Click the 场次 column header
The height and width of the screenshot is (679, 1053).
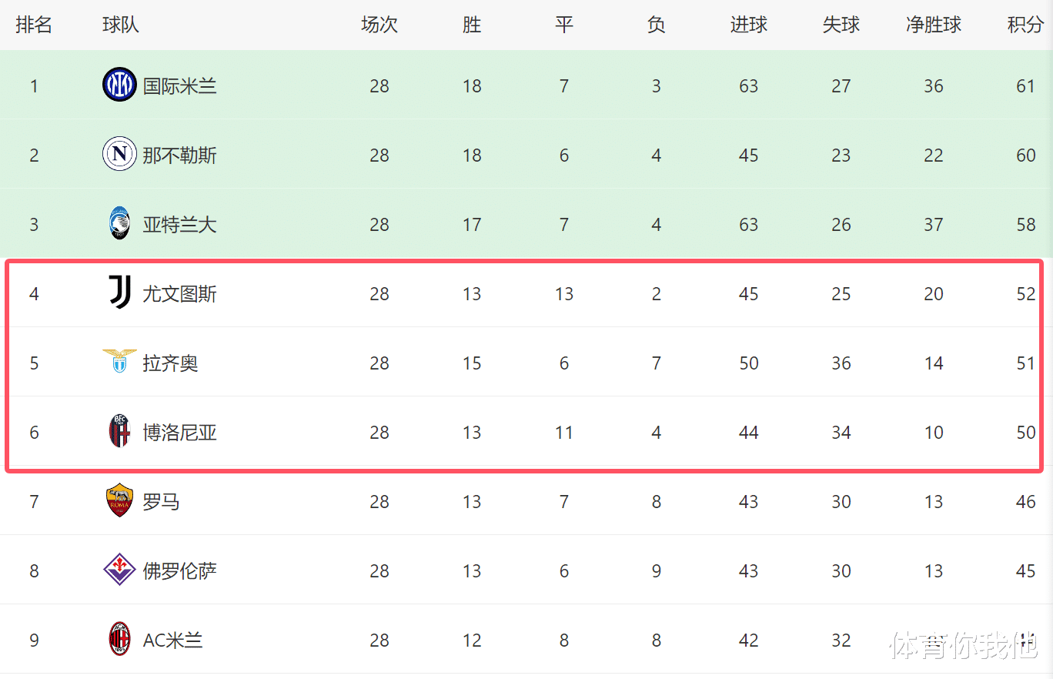[379, 25]
